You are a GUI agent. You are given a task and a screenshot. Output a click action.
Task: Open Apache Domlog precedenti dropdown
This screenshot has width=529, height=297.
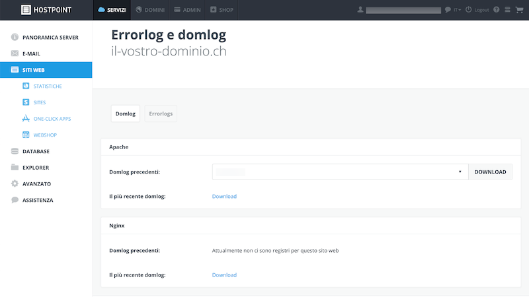pos(340,172)
